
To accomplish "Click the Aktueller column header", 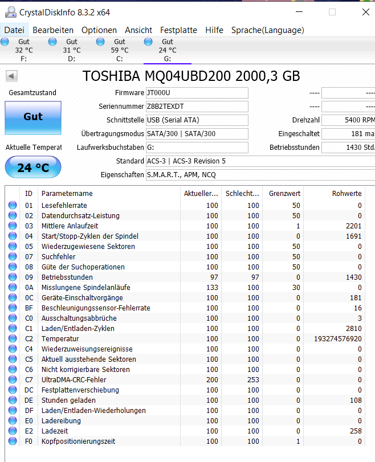I will (201, 194).
